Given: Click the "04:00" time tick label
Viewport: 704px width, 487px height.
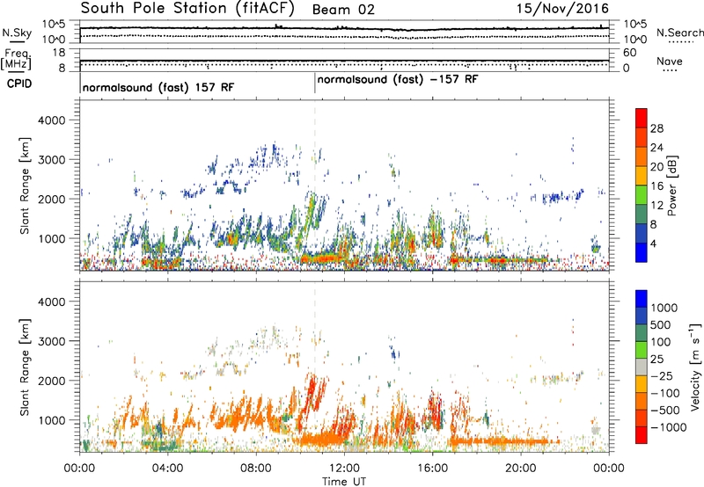Looking at the screenshot, I should tap(167, 469).
